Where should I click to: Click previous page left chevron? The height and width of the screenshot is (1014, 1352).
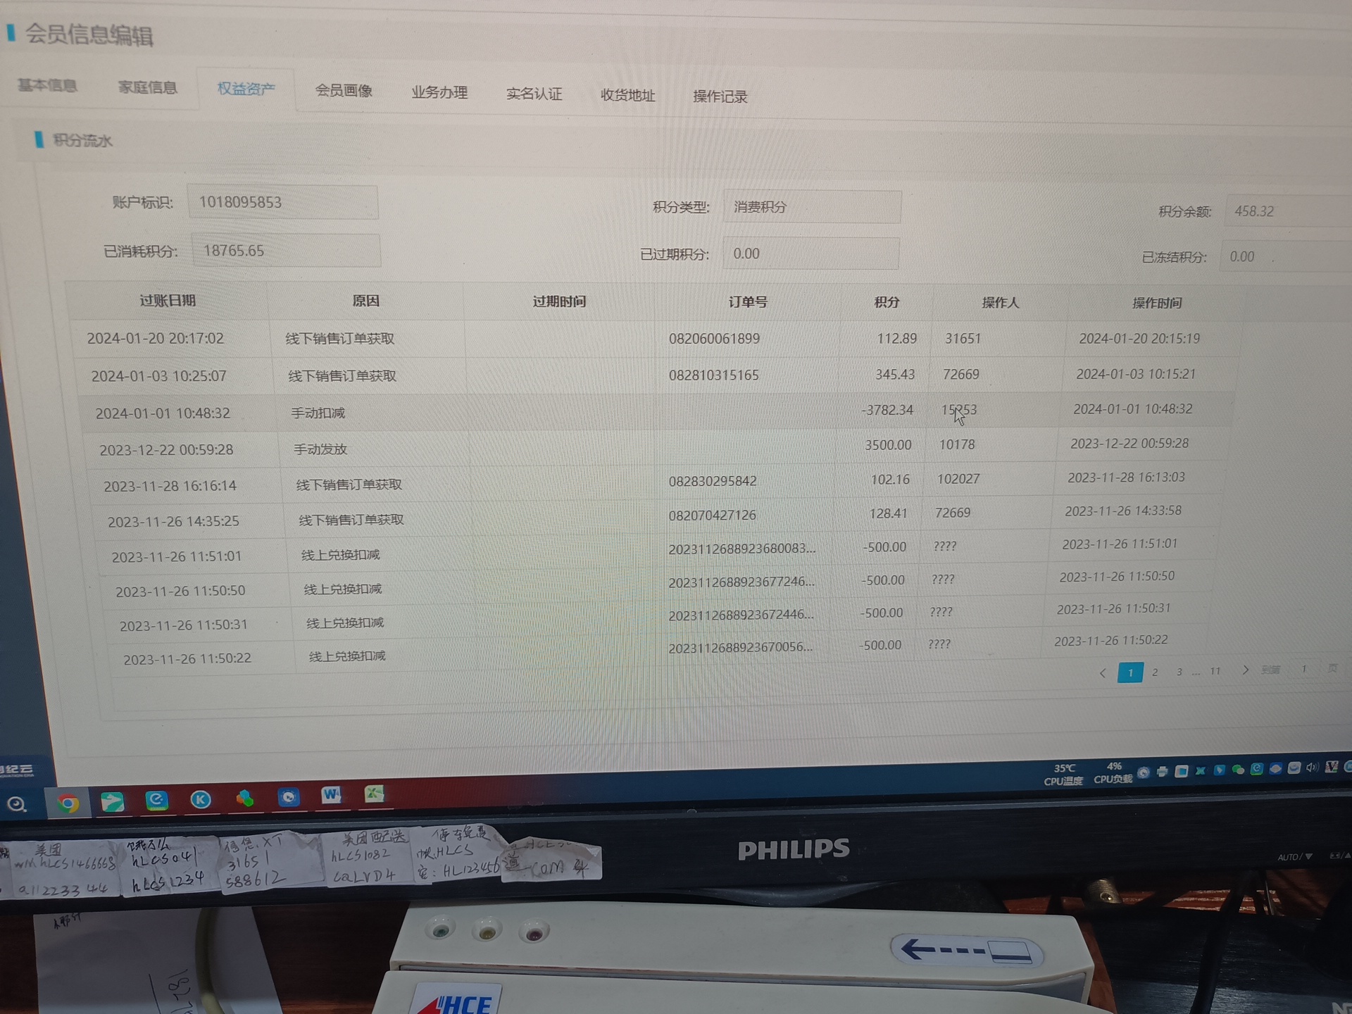pos(1103,673)
